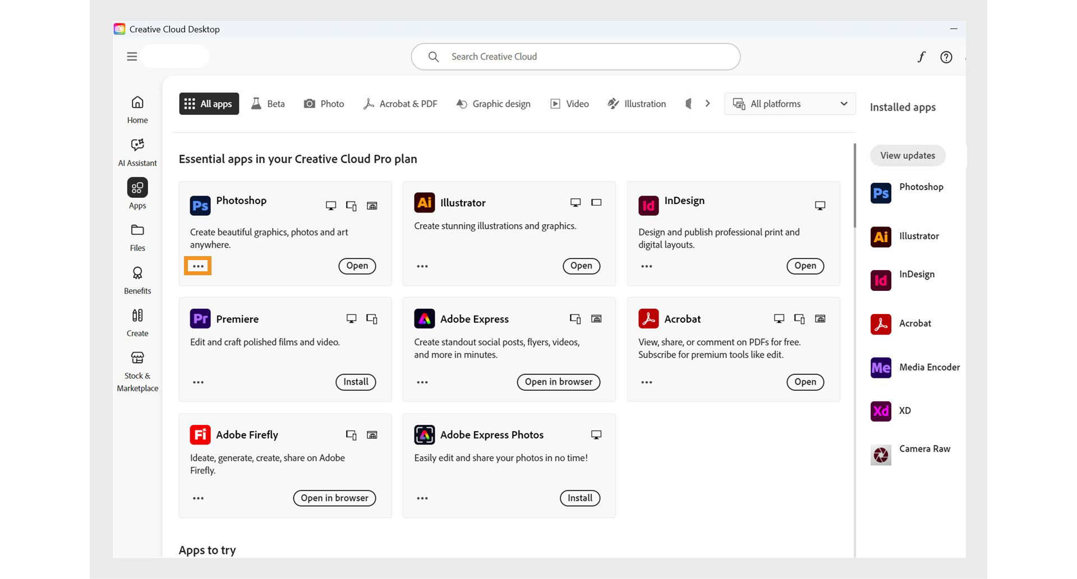Click the Premiere app icon
This screenshot has height=579, width=1077.
pos(200,318)
